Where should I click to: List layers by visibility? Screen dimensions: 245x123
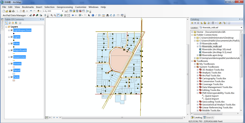click(x=13, y=23)
